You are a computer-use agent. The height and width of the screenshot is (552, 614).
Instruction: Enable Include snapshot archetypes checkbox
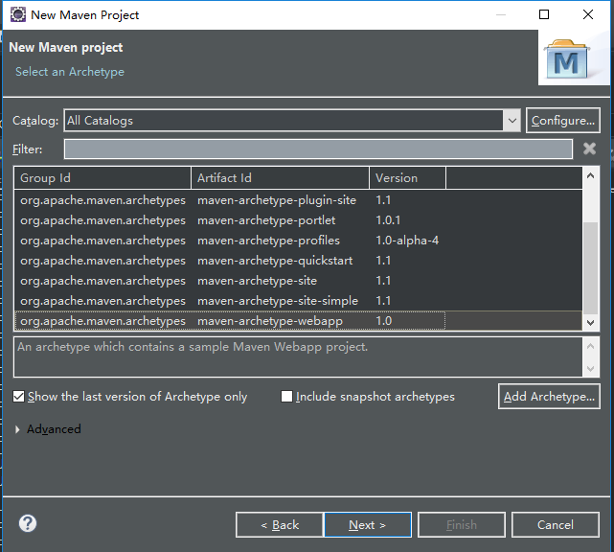click(x=286, y=397)
